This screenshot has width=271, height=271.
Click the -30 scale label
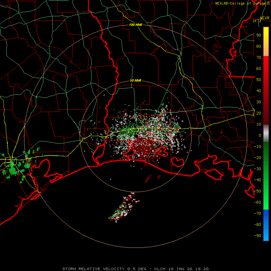[257, 169]
